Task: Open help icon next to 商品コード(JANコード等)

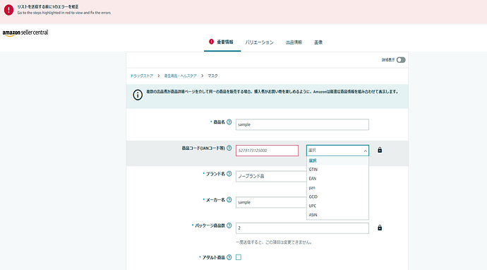Action: click(x=229, y=148)
